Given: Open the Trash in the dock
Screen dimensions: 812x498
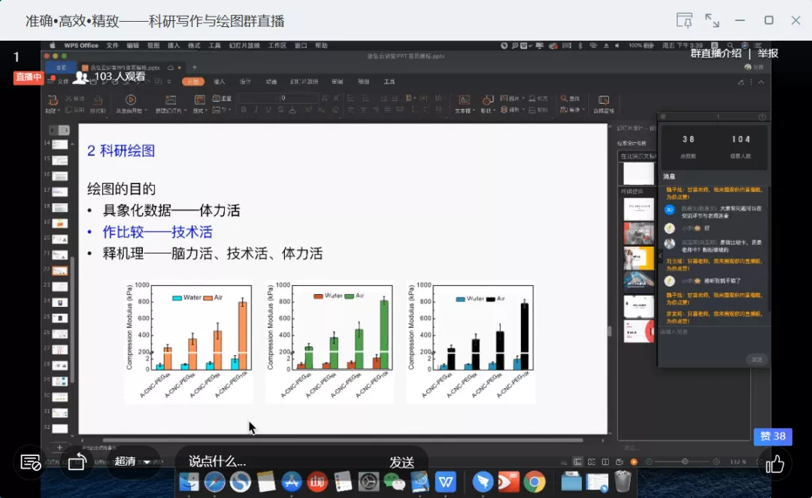Looking at the screenshot, I should click(x=623, y=481).
